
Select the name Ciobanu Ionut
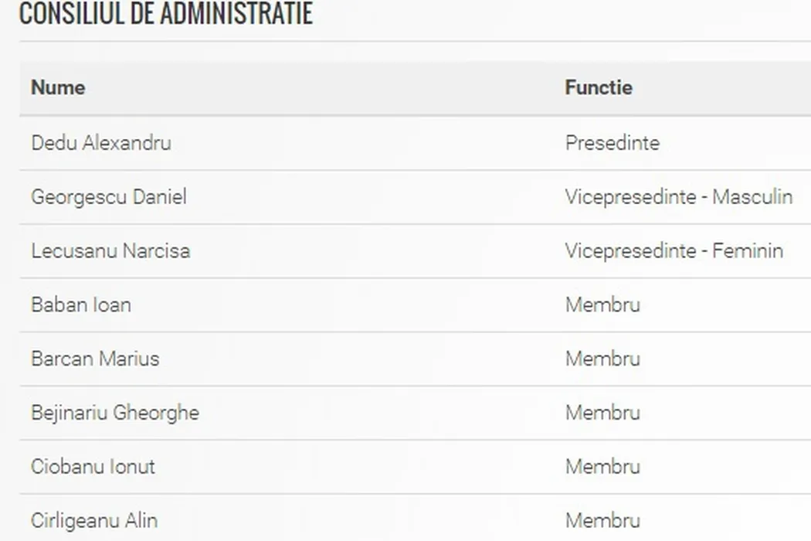pos(93,467)
